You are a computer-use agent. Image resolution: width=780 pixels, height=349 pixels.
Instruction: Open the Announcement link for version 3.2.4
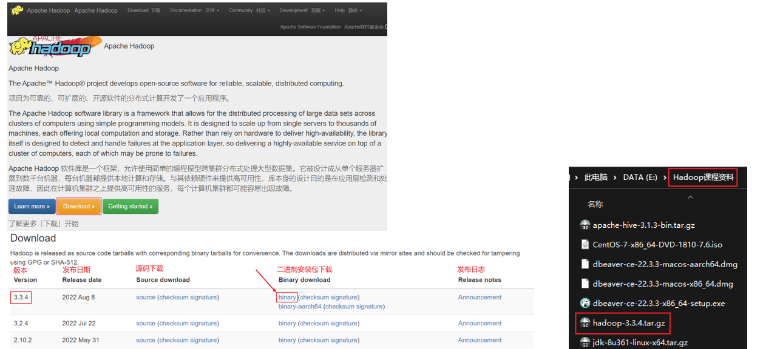point(480,324)
